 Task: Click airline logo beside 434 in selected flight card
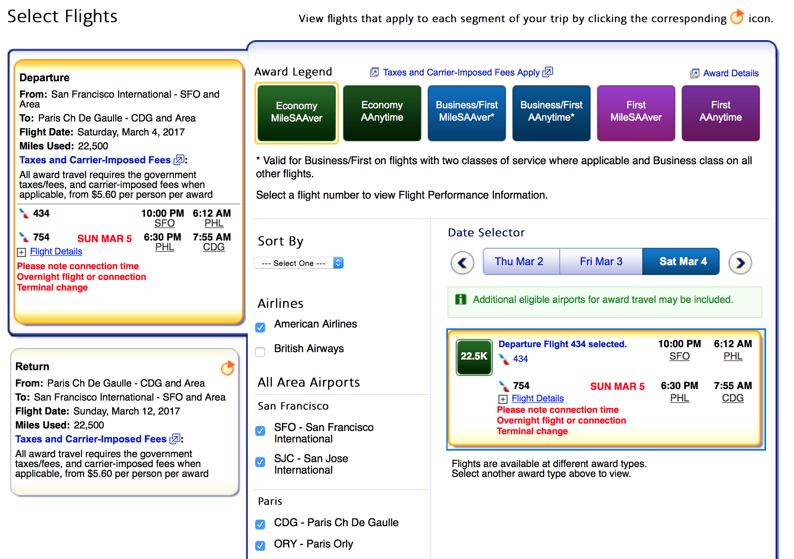(x=504, y=359)
